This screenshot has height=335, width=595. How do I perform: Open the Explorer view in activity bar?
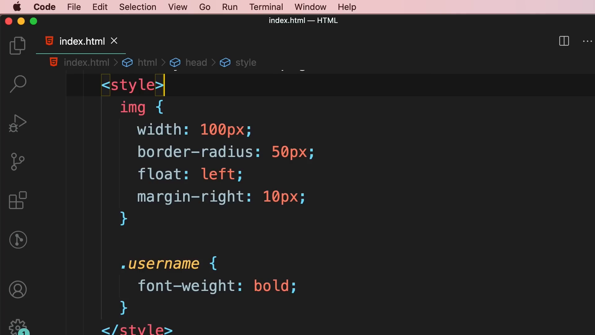click(x=18, y=46)
